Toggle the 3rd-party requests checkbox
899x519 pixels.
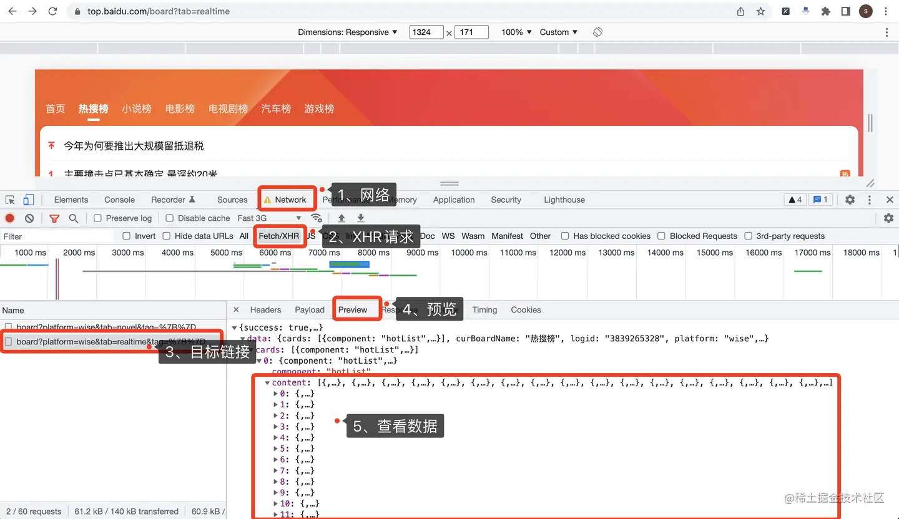749,236
